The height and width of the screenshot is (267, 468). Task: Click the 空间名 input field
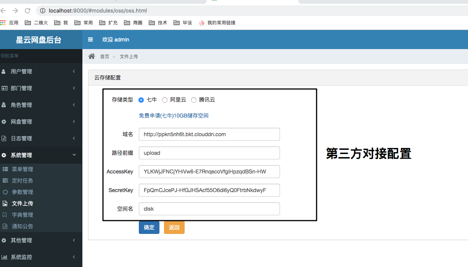click(209, 209)
